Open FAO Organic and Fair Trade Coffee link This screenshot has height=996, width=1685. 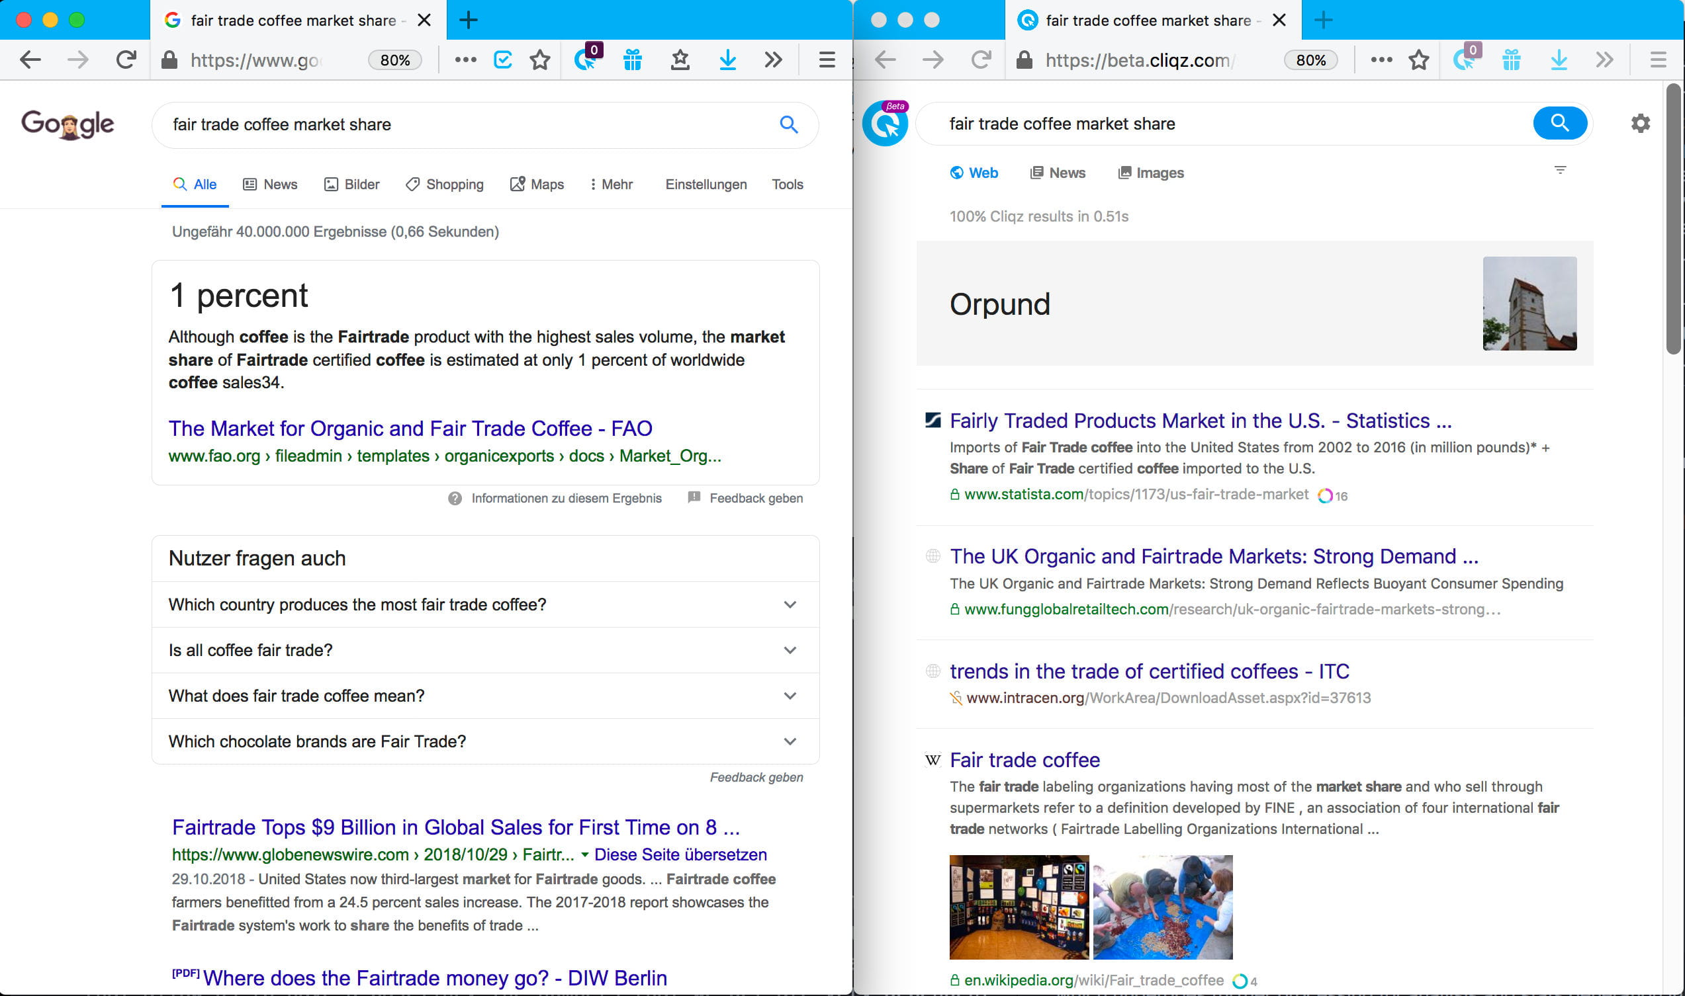pos(410,428)
